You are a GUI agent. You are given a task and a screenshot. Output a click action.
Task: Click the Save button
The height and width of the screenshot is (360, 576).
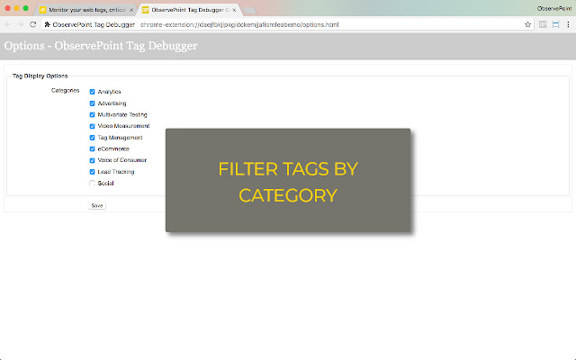(x=97, y=206)
